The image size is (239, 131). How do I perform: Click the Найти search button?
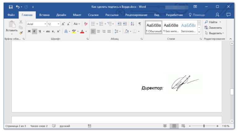pos(213,22)
